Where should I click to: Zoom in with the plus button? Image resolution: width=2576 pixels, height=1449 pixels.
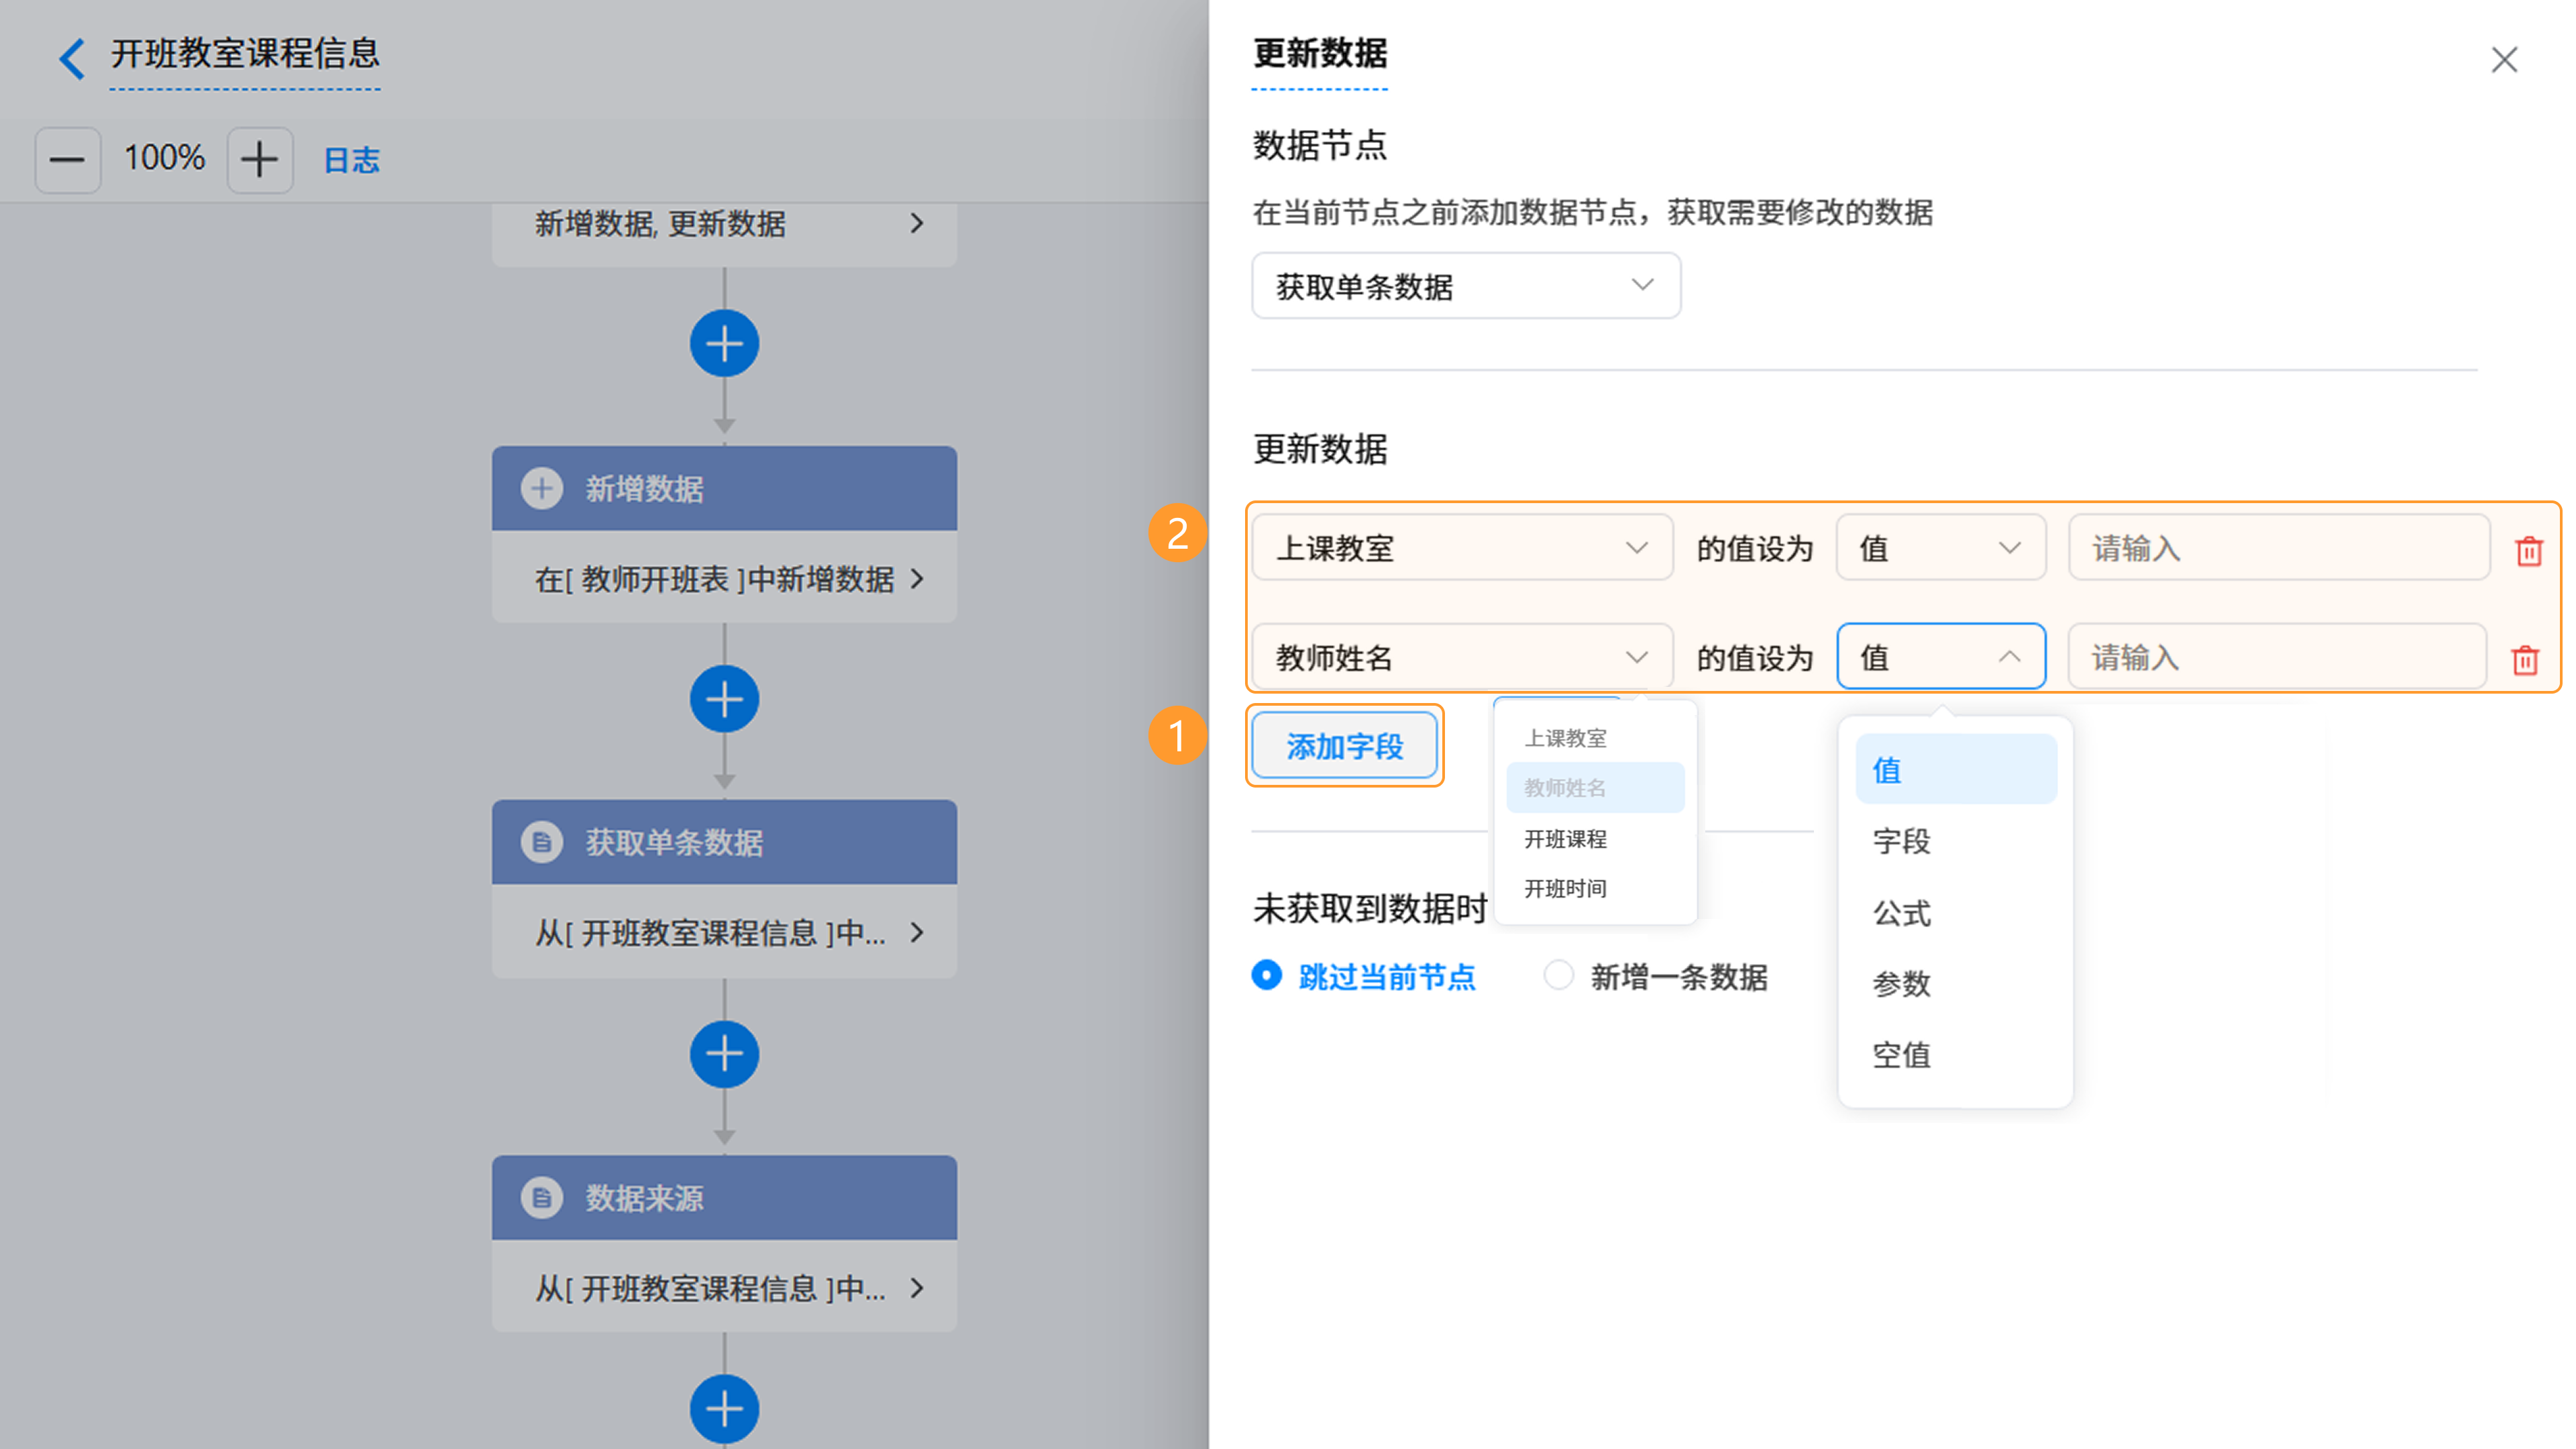pyautogui.click(x=260, y=160)
